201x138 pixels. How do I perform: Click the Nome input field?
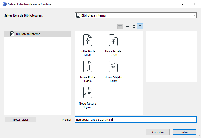coord(136,120)
